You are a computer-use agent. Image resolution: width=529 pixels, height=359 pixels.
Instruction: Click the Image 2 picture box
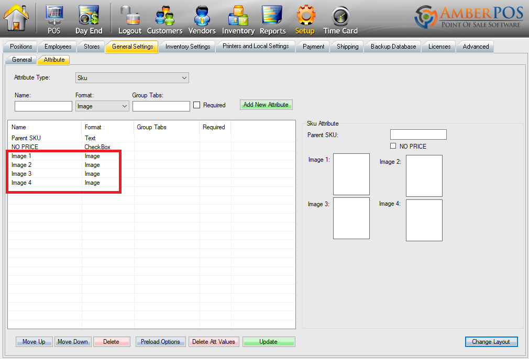(x=424, y=176)
